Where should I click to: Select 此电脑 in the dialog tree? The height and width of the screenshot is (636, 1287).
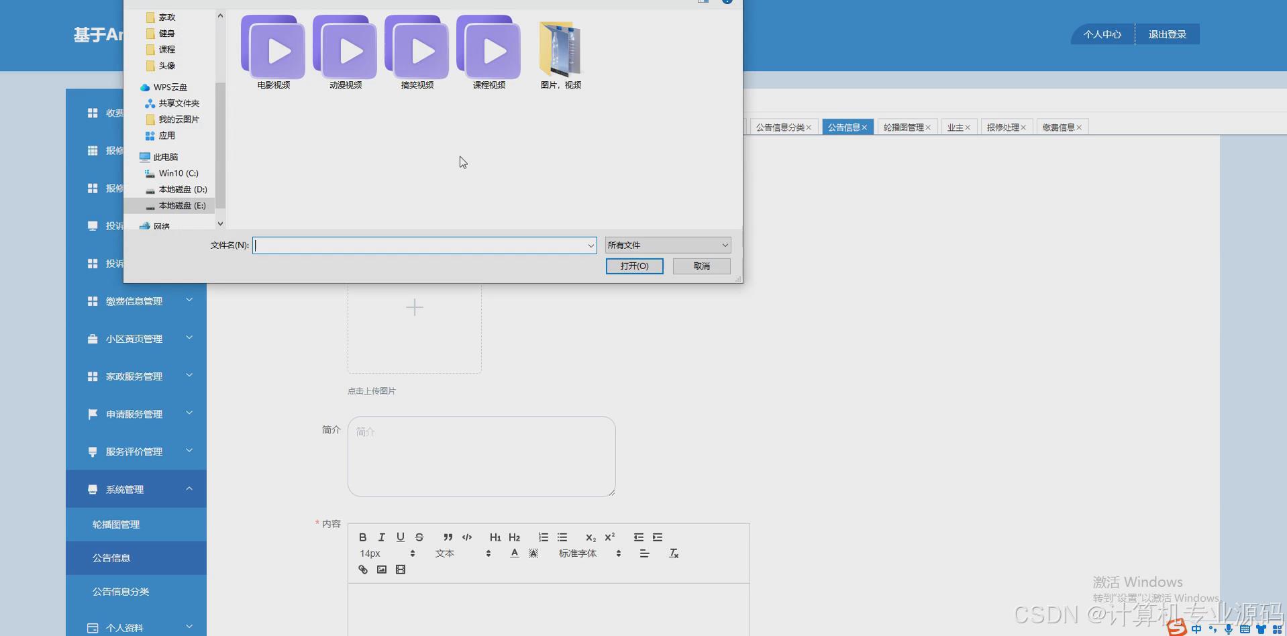click(x=165, y=157)
